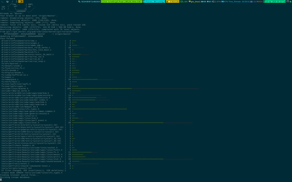Click the mips syscall_n64.tbl file row
This screenshot has width=292, height=182.
coord(38,127)
